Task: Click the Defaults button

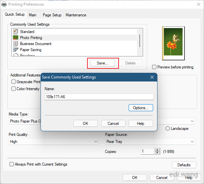Action: click(x=184, y=165)
